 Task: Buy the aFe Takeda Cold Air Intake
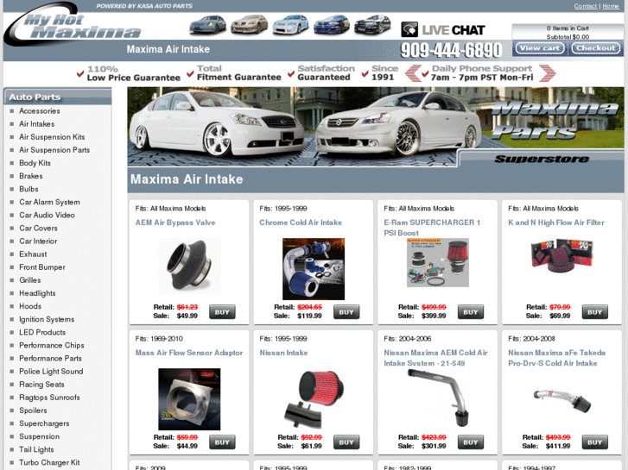595,442
